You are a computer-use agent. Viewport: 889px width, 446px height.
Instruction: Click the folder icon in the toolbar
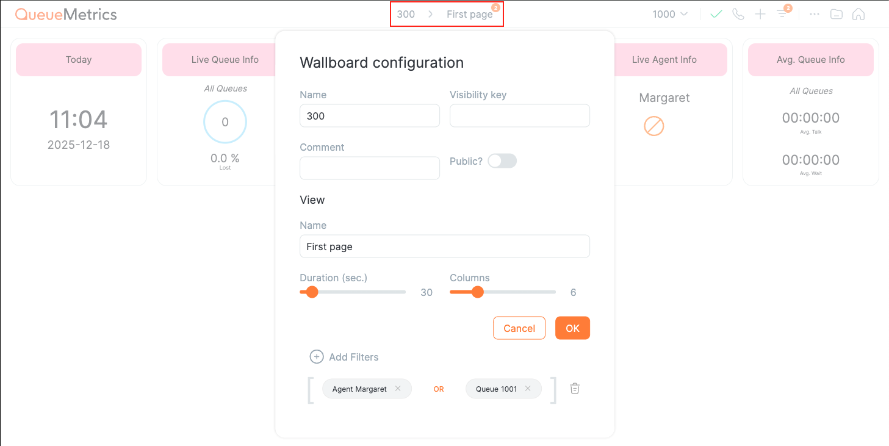836,13
